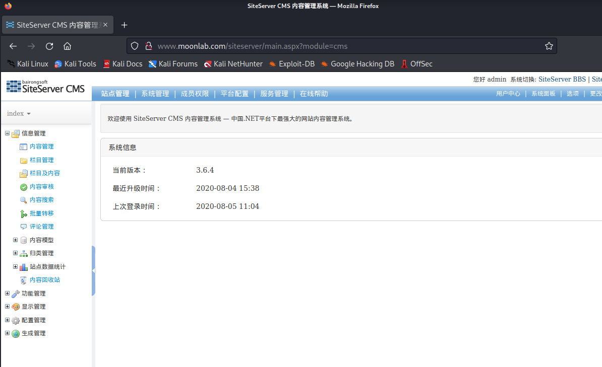Open the OffSec bookmark
Viewport: 602px width, 367px height.
[416, 64]
